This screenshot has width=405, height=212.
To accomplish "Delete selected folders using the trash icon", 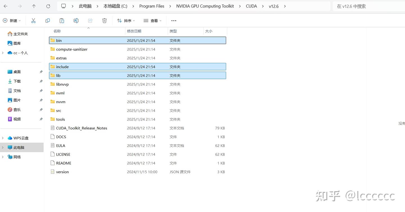I will click(104, 20).
